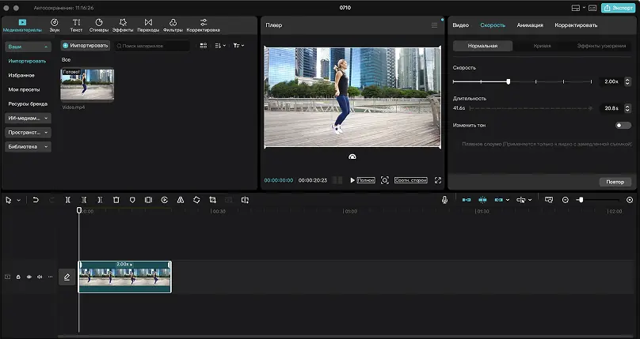Open the layout switcher dropdown in title bar
The width and height of the screenshot is (640, 339).
(x=578, y=8)
